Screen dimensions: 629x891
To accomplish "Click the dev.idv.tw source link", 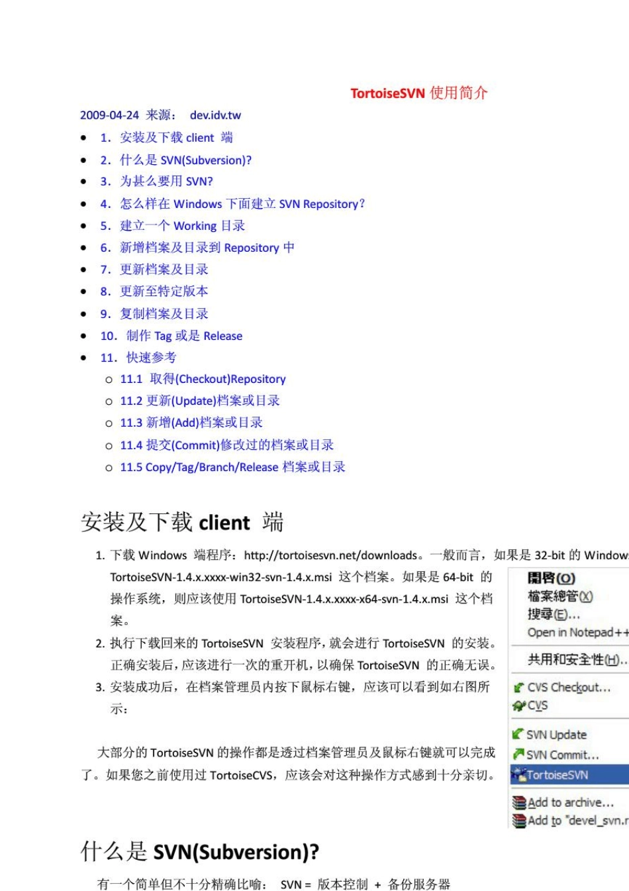I will point(215,115).
